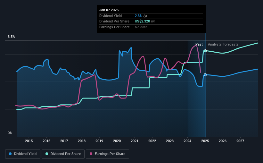Select the teal Dividend Per Share data point
Image resolution: width=263 pixels, height=163 pixels.
[205, 51]
